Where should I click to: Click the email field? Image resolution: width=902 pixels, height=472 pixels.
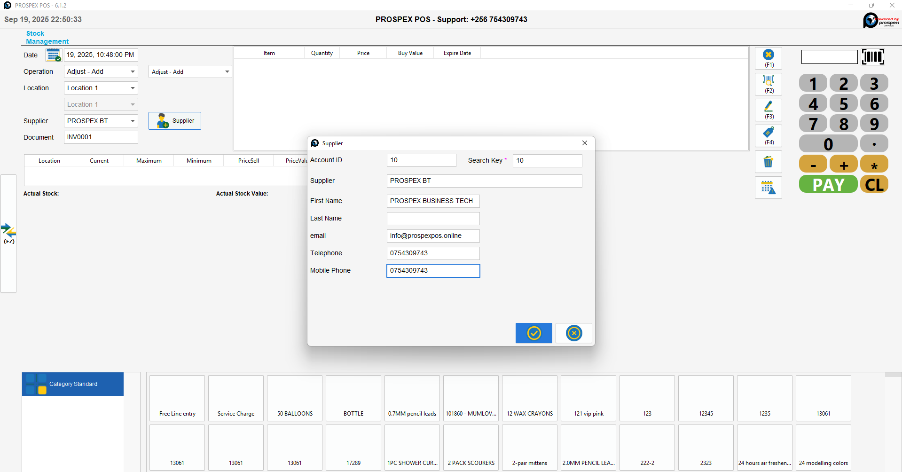433,236
